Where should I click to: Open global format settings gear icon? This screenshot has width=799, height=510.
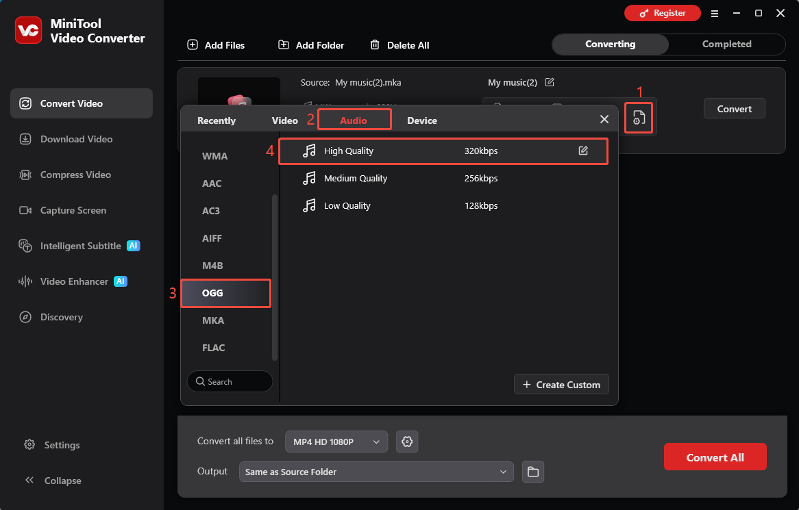click(407, 442)
